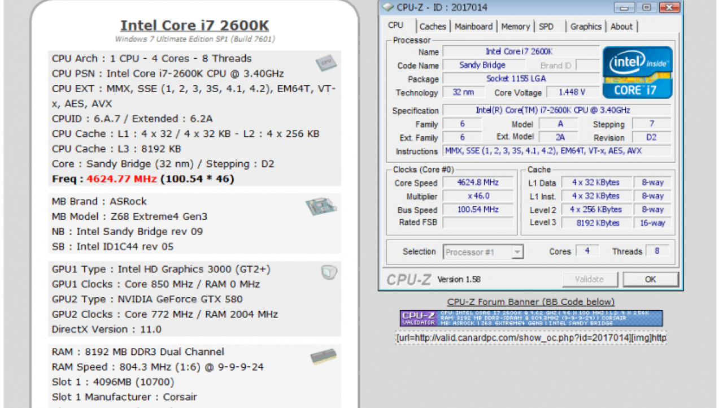Click the Windows 7 Ultimate Edition subtitle
This screenshot has width=723, height=408.
[195, 40]
